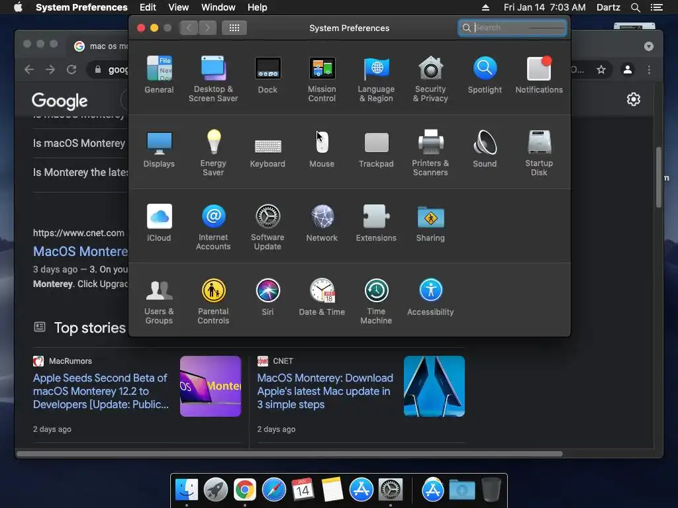
Task: Open Startup Disk preferences
Action: [539, 153]
